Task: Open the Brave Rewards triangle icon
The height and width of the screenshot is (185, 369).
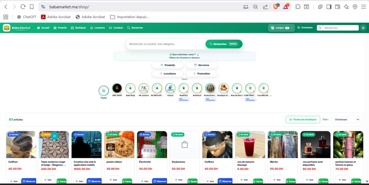Action: click(x=286, y=6)
